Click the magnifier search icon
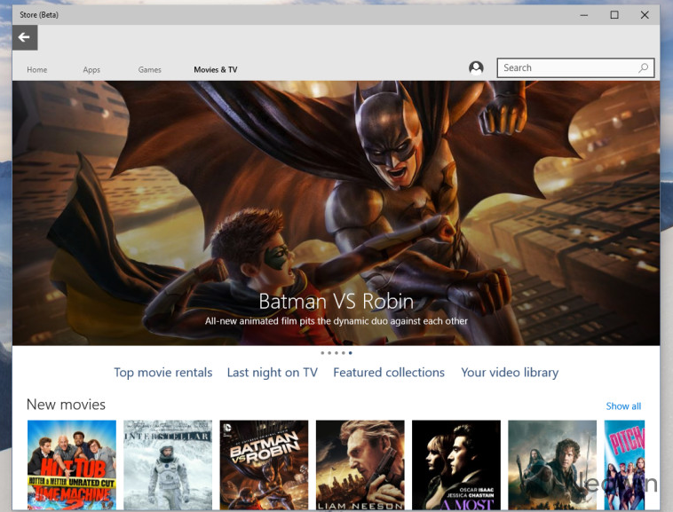The image size is (673, 512). (643, 67)
